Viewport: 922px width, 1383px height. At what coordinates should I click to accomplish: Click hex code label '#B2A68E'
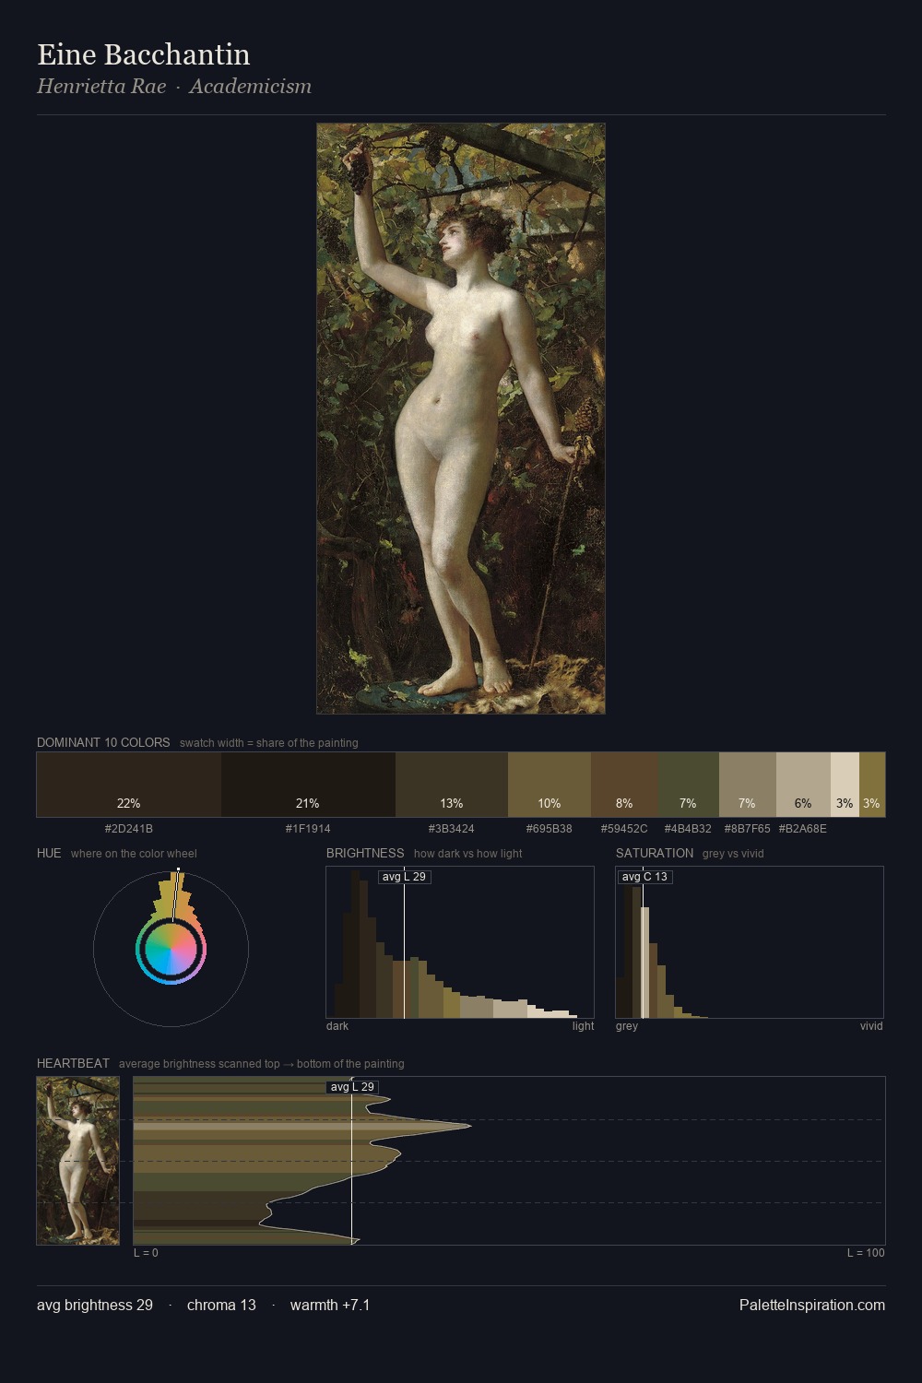(x=803, y=829)
